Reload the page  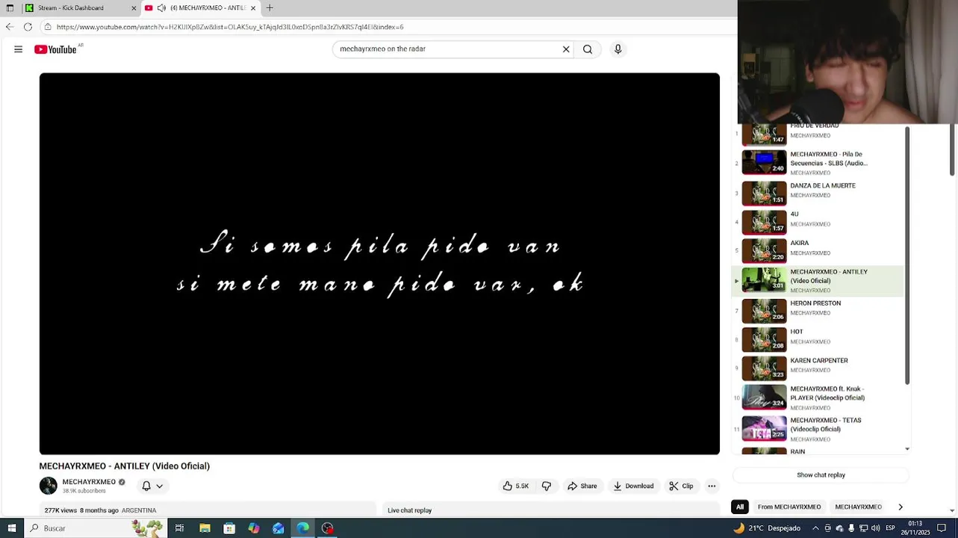(x=28, y=27)
